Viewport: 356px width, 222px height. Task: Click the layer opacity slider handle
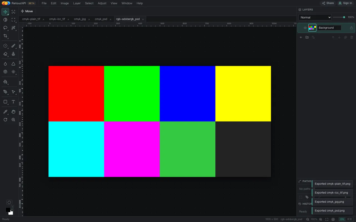[x=344, y=17]
